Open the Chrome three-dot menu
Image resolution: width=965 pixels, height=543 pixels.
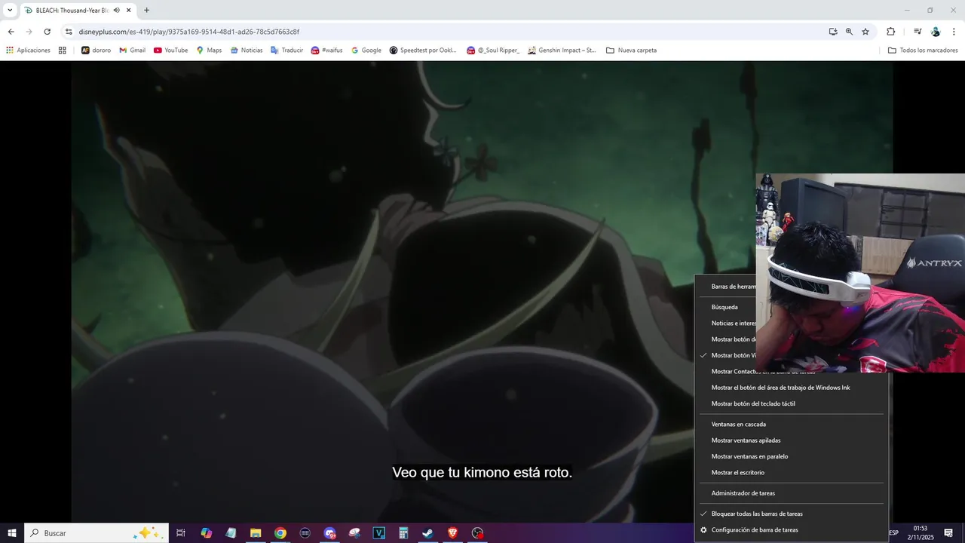tap(954, 32)
